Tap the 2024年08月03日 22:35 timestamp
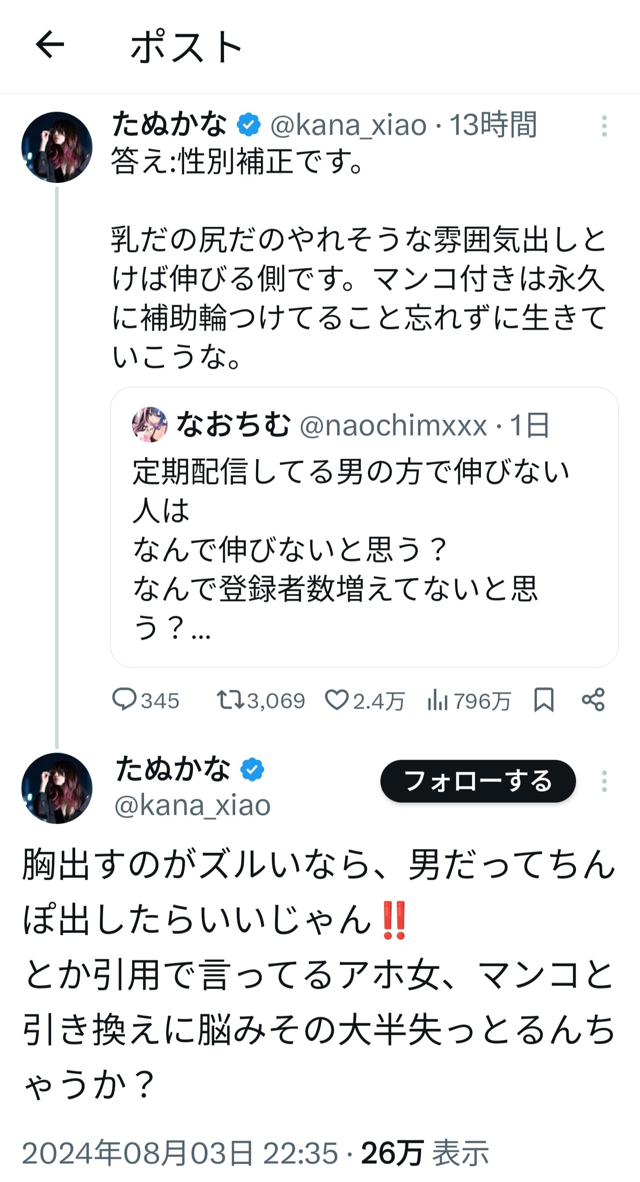The width and height of the screenshot is (640, 1182). (x=180, y=1153)
